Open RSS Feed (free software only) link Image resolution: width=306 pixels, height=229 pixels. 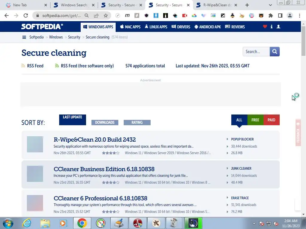pos(84,66)
